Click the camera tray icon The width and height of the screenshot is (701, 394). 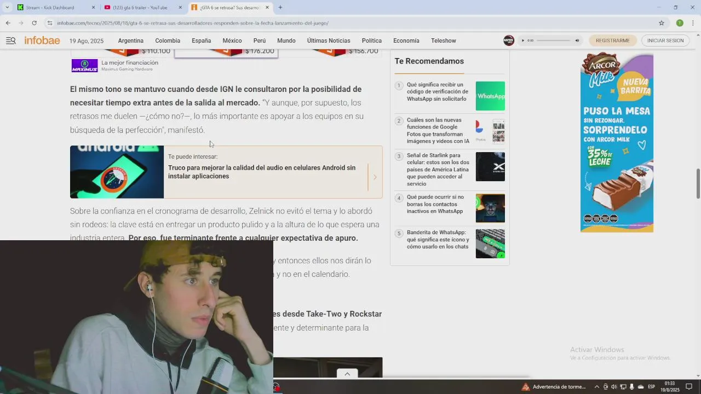point(605,387)
